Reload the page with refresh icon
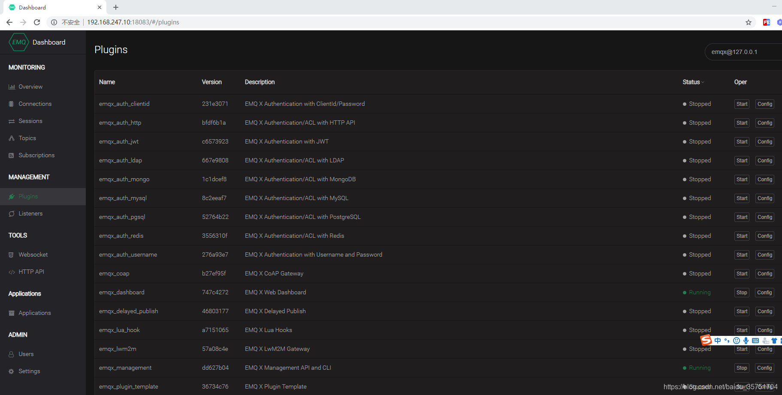This screenshot has width=782, height=395. (37, 22)
